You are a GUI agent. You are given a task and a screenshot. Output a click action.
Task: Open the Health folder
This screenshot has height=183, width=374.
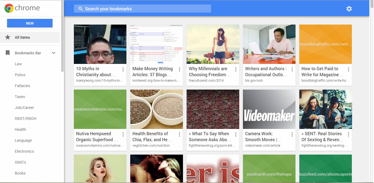coord(21,129)
